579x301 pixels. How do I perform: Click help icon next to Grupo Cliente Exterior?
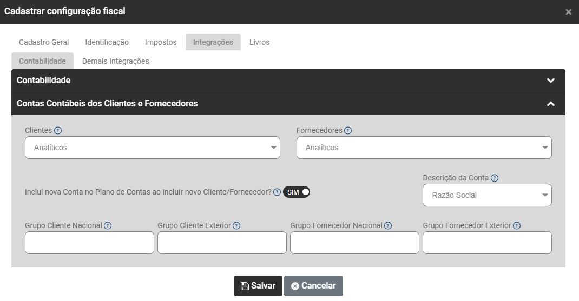click(236, 226)
